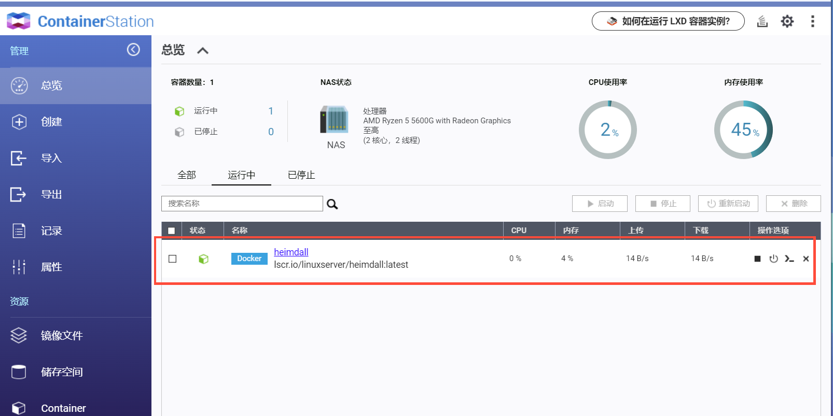
Task: Open 总览 overview in sidebar
Action: pos(76,85)
